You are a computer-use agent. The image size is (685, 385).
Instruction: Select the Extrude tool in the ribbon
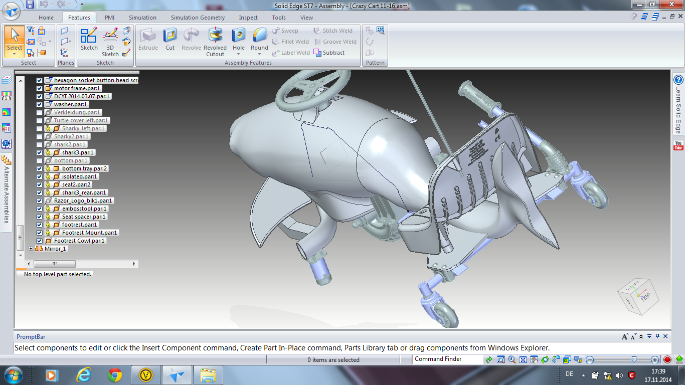pos(148,40)
